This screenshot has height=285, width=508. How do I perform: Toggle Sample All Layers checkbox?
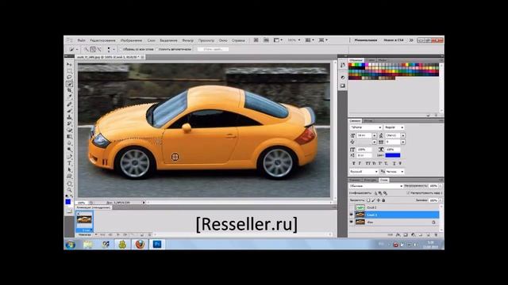pyautogui.click(x=121, y=49)
